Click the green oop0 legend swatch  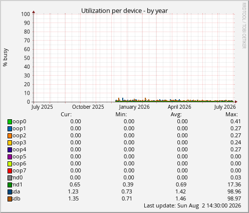click(10, 122)
